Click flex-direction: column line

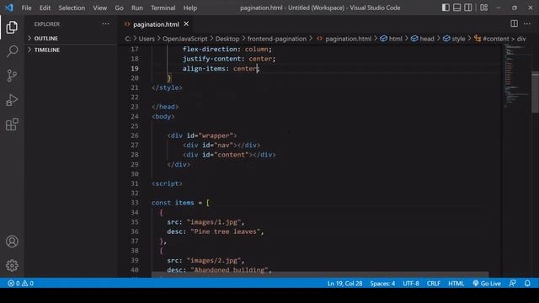[x=227, y=49]
